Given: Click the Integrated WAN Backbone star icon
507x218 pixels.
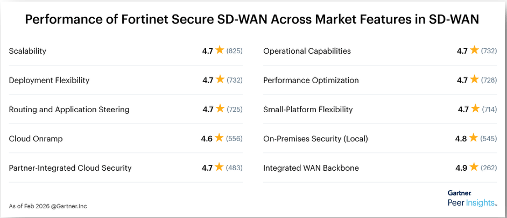Looking at the screenshot, I should [x=474, y=167].
